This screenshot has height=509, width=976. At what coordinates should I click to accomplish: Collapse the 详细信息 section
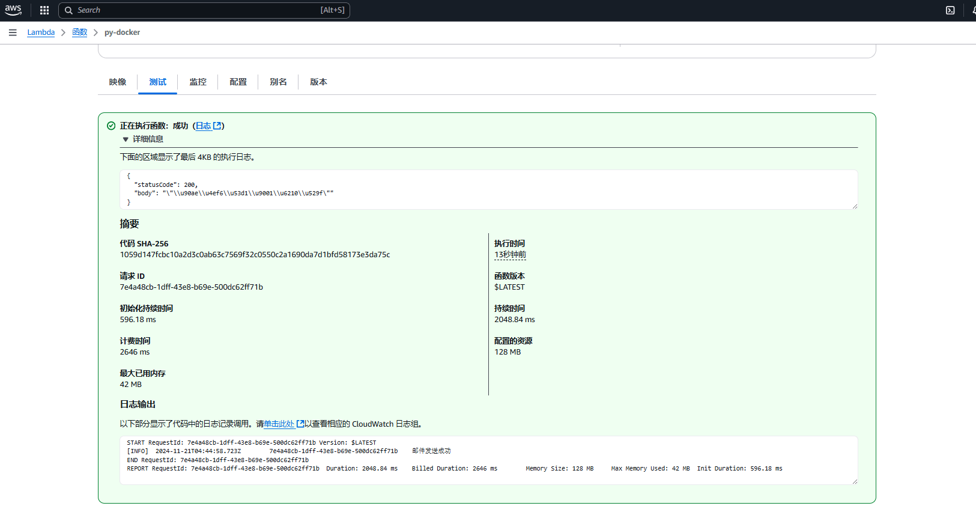[126, 139]
